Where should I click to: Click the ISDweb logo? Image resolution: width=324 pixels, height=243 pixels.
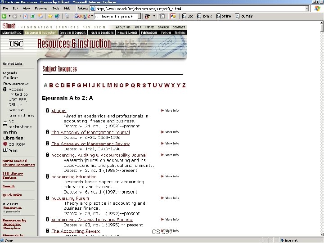(x=9, y=26)
